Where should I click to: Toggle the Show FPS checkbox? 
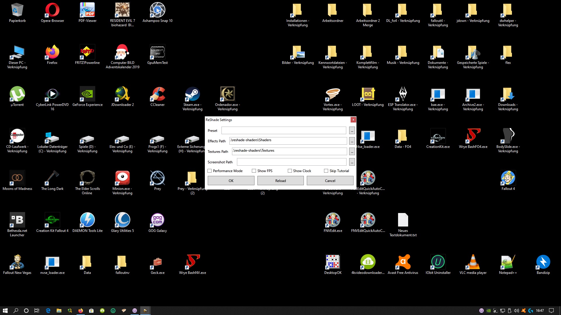[x=254, y=171]
